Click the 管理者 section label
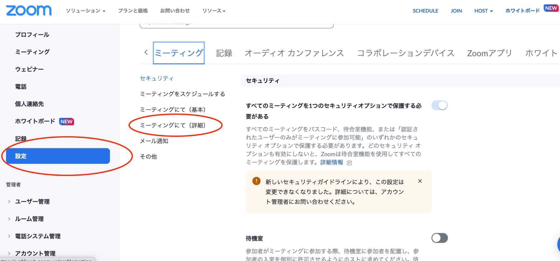 pyautogui.click(x=13, y=185)
